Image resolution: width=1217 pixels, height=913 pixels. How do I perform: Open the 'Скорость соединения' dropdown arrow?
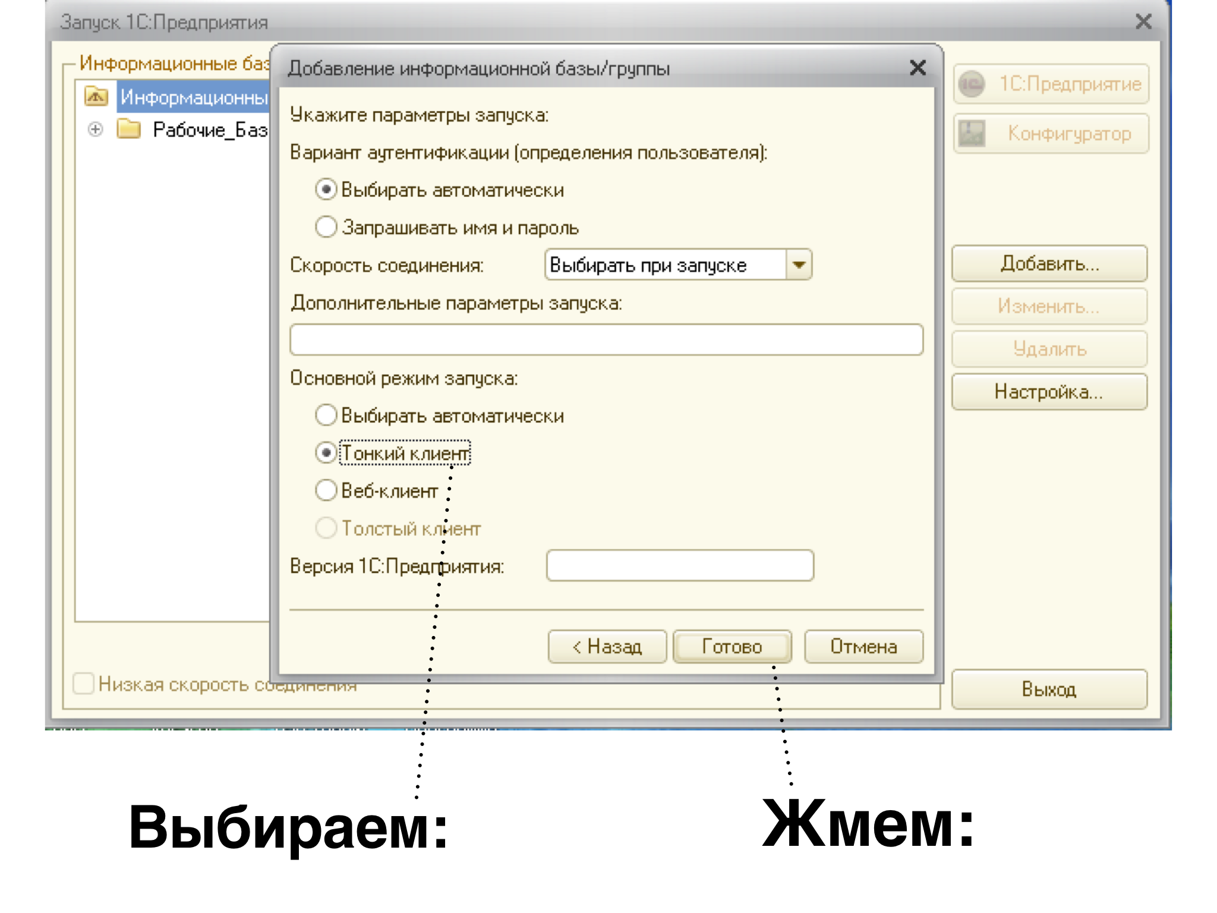tap(799, 265)
